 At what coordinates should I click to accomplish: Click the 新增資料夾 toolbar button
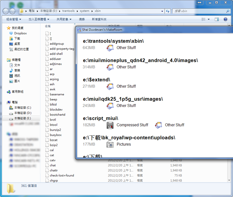pos(99,19)
